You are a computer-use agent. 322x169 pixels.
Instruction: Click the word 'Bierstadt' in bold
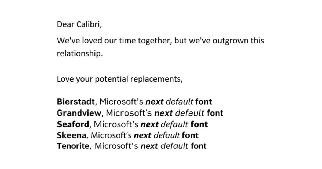coord(76,102)
